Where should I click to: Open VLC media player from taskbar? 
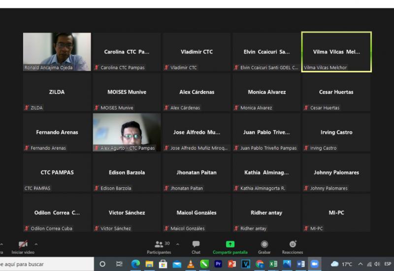coord(191,264)
